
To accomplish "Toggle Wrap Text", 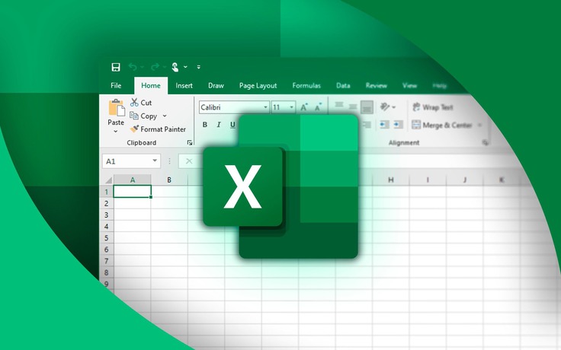I will tap(432, 107).
